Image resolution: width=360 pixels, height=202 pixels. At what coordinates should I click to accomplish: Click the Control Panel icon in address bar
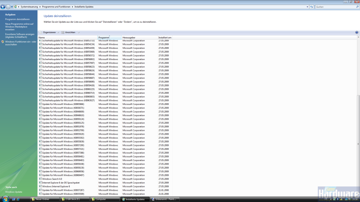point(15,7)
